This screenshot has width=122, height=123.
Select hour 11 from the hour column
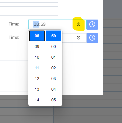pos(37,68)
